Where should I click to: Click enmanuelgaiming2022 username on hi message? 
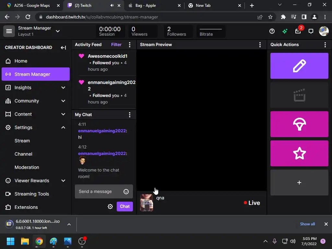[x=102, y=131]
